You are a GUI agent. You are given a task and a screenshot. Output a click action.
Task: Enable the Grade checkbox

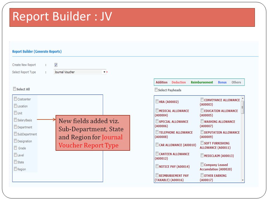15,148
